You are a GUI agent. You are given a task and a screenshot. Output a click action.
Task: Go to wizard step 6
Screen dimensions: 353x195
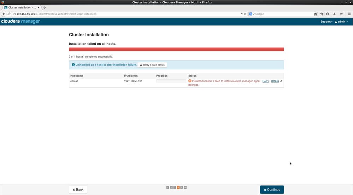(185, 188)
